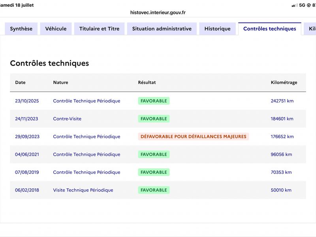316x237 pixels.
Task: Select the date 23/10/2025
Action: pos(27,101)
